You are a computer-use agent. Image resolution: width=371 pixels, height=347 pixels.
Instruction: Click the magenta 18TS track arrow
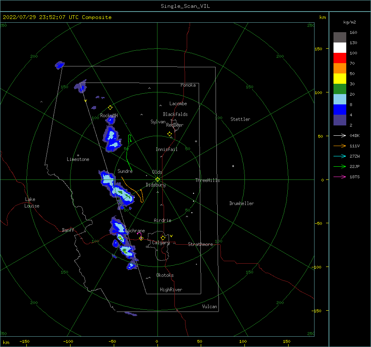point(340,177)
